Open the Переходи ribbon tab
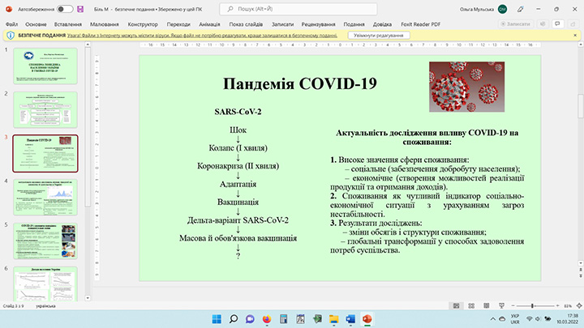This screenshot has height=328, width=584. click(178, 24)
